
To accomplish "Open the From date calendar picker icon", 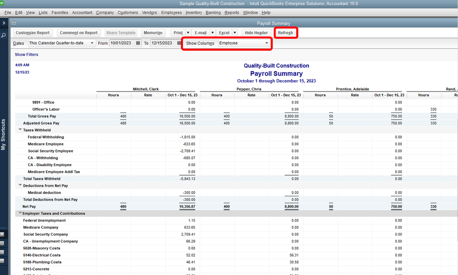I will 138,43.
